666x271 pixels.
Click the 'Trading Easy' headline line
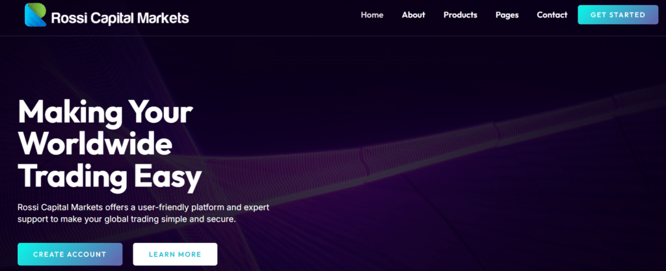pos(109,175)
